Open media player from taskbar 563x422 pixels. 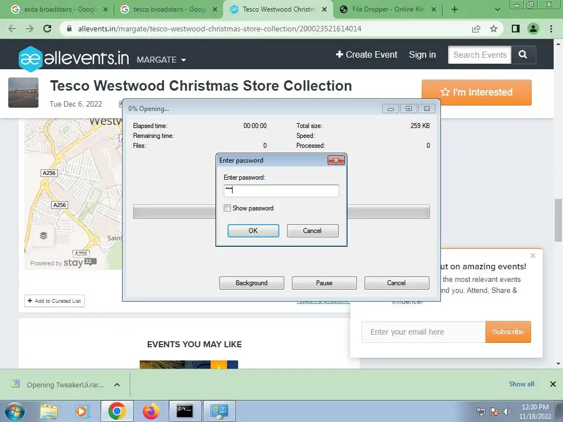[x=82, y=411]
